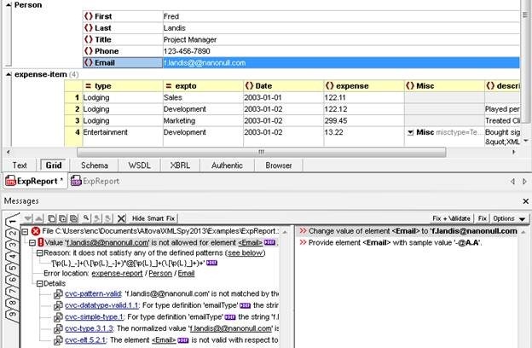Open expense-report error location link
The height and width of the screenshot is (348, 532).
117,273
